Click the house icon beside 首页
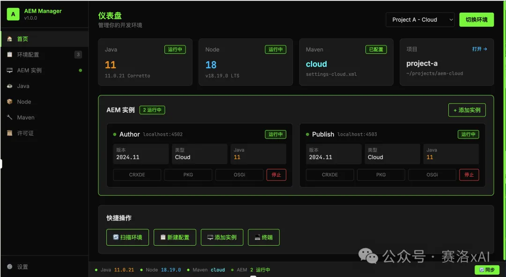Viewport: 506px width, 277px height. point(10,39)
